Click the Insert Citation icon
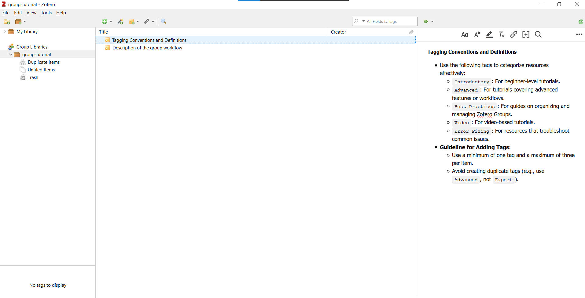The width and height of the screenshot is (585, 298). tap(526, 34)
